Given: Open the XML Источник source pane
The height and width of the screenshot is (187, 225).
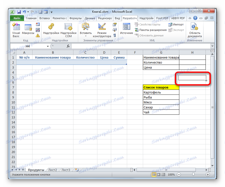Looking at the screenshot, I should (x=126, y=29).
